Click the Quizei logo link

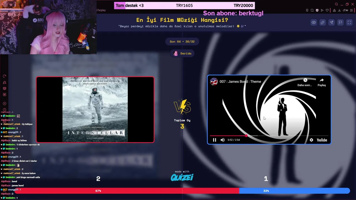tap(182, 177)
